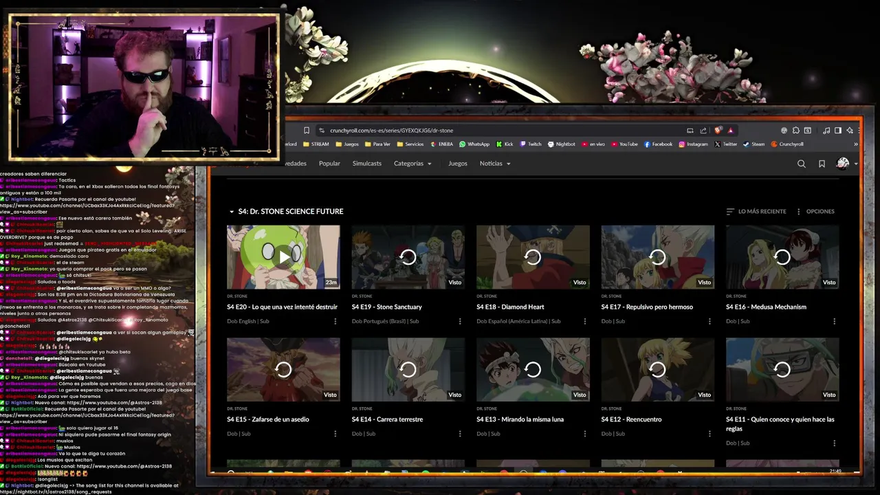
Task: Open more options for S4 E12
Action: (709, 434)
